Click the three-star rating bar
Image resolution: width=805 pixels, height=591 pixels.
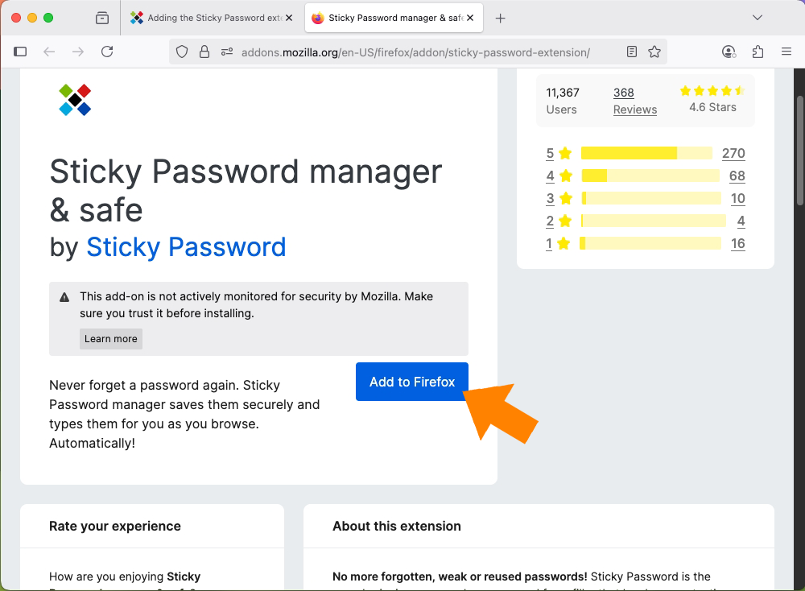click(651, 198)
